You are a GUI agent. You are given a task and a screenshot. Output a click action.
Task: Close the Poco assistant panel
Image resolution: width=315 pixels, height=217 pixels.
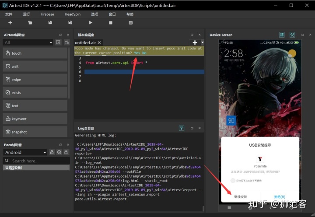click(x=68, y=145)
